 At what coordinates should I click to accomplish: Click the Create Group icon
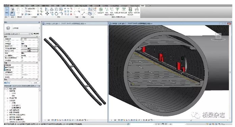(95, 9)
